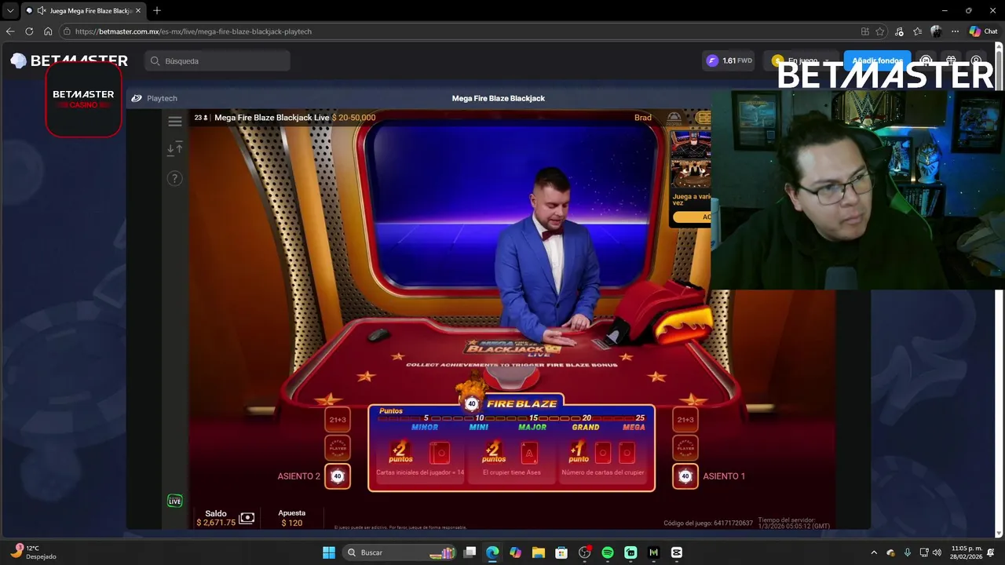1005x565 pixels.
Task: Click the live video indicator icon
Action: coord(175,501)
